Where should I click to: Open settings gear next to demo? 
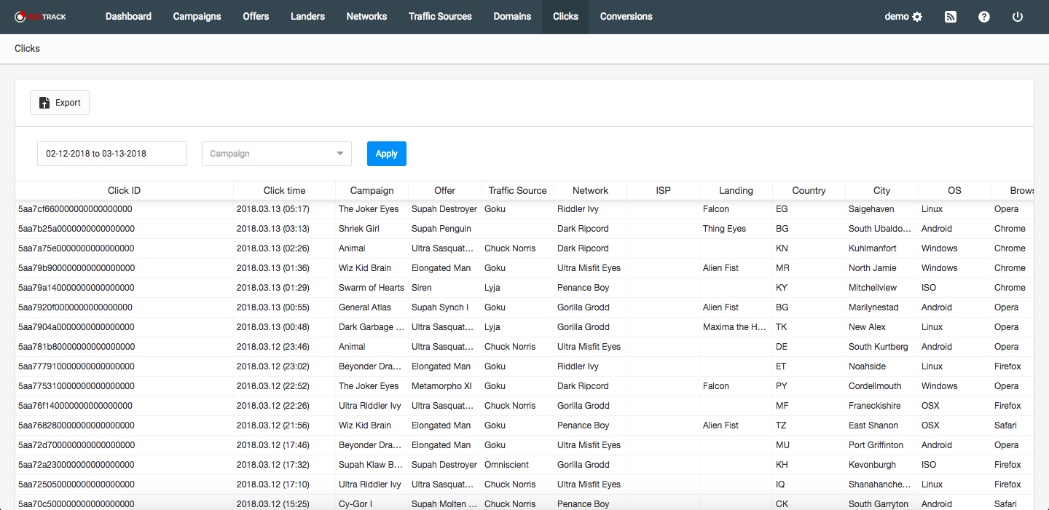tap(917, 17)
